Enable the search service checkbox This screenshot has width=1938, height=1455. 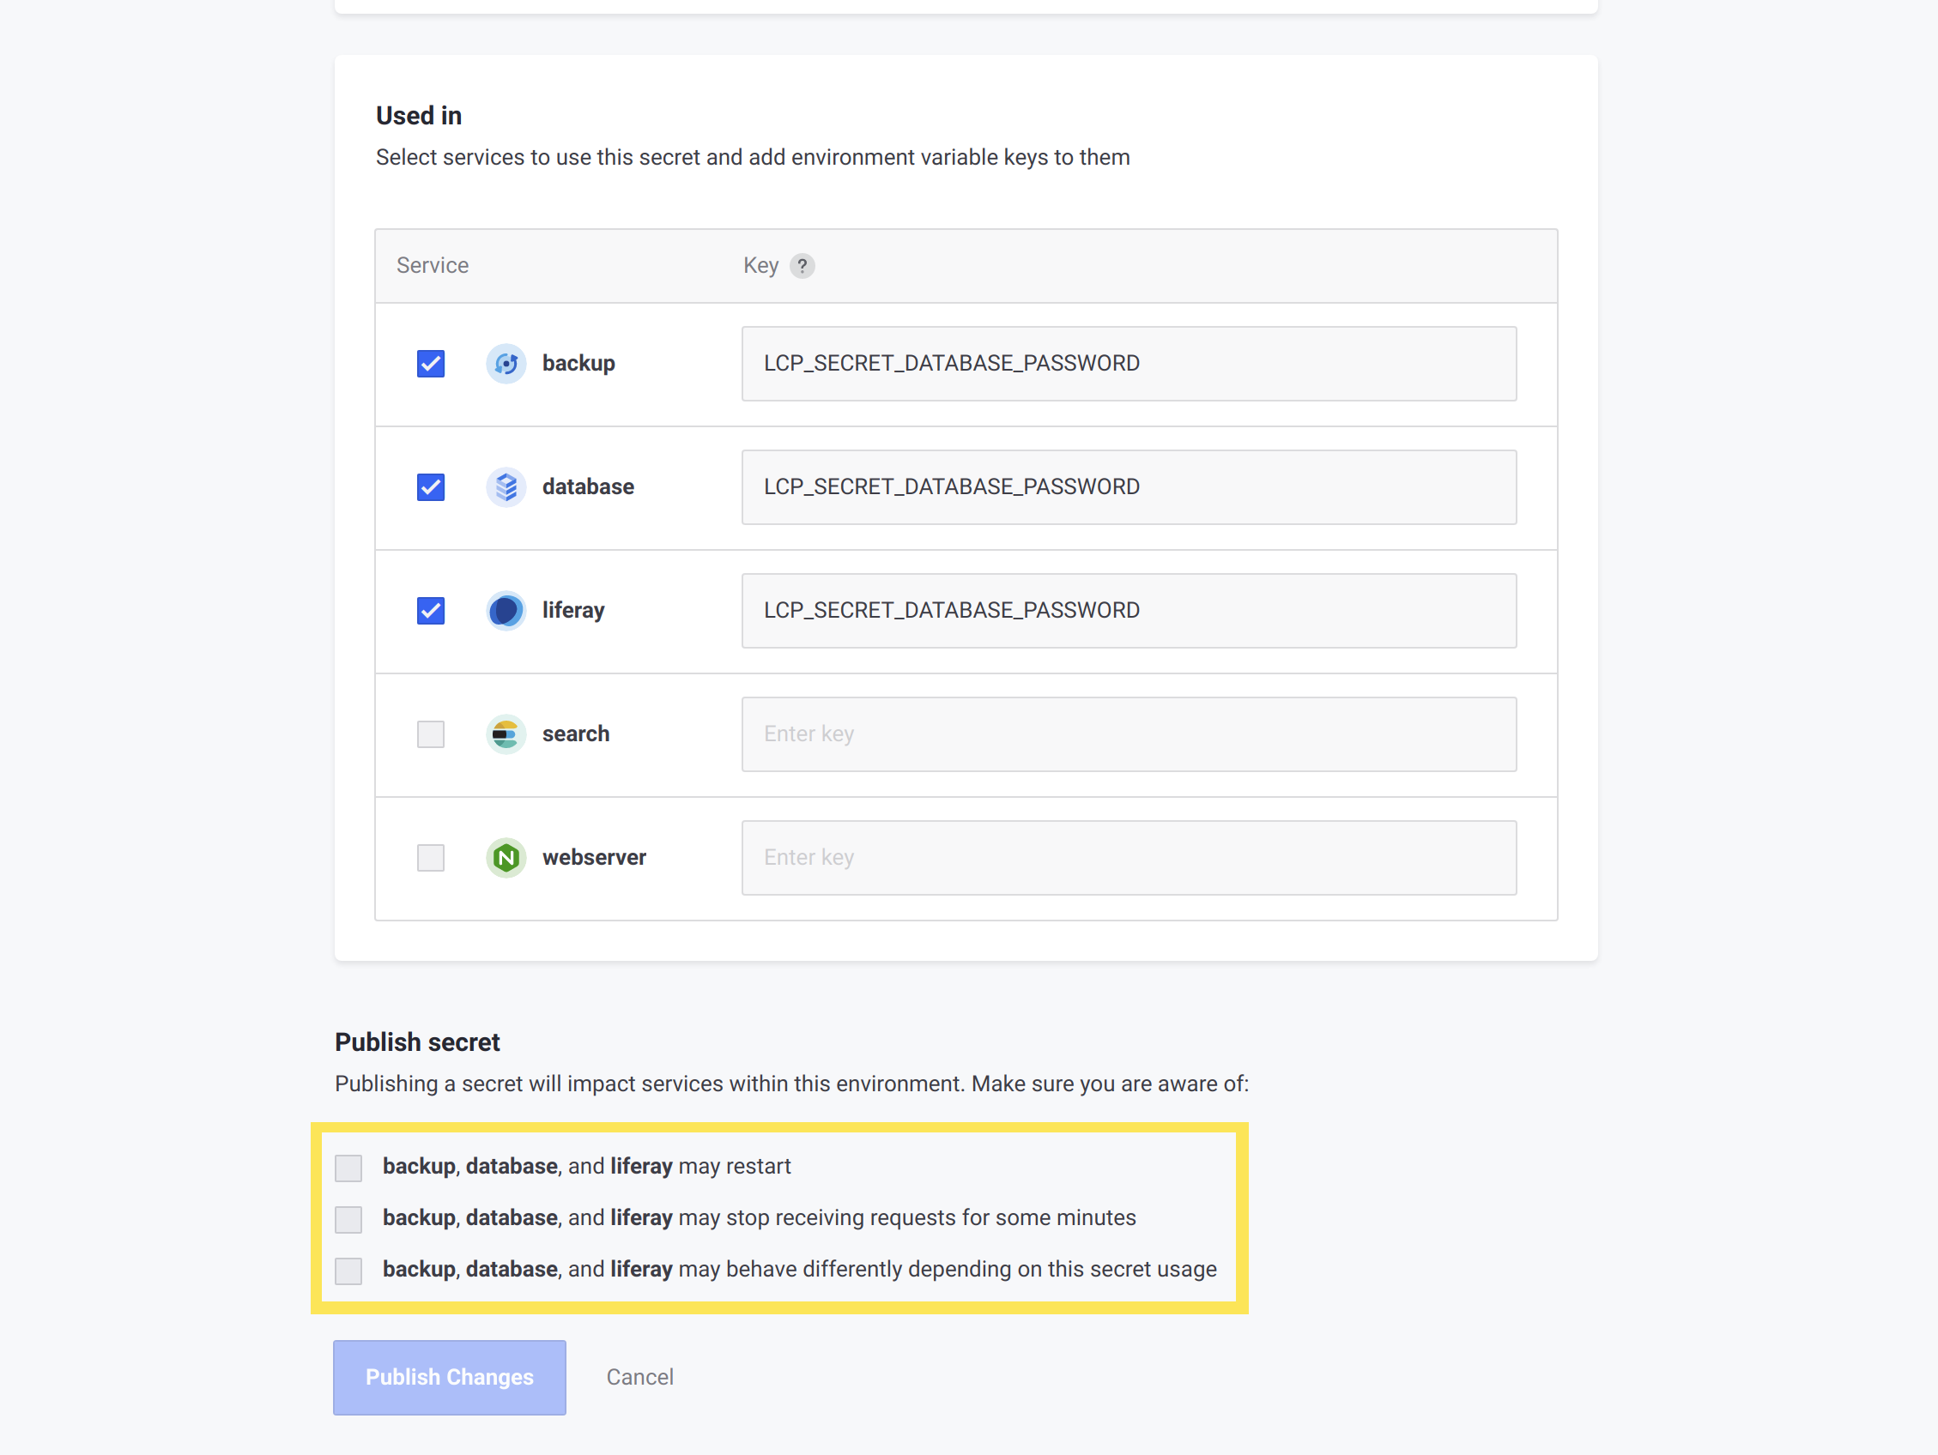pos(429,734)
